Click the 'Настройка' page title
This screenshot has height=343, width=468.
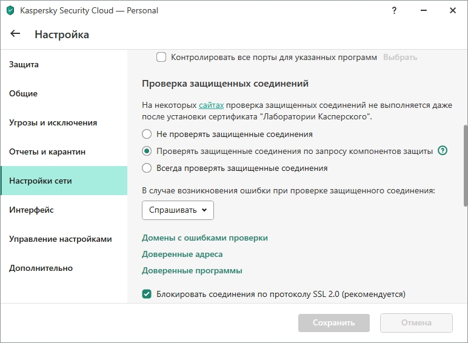coord(62,35)
